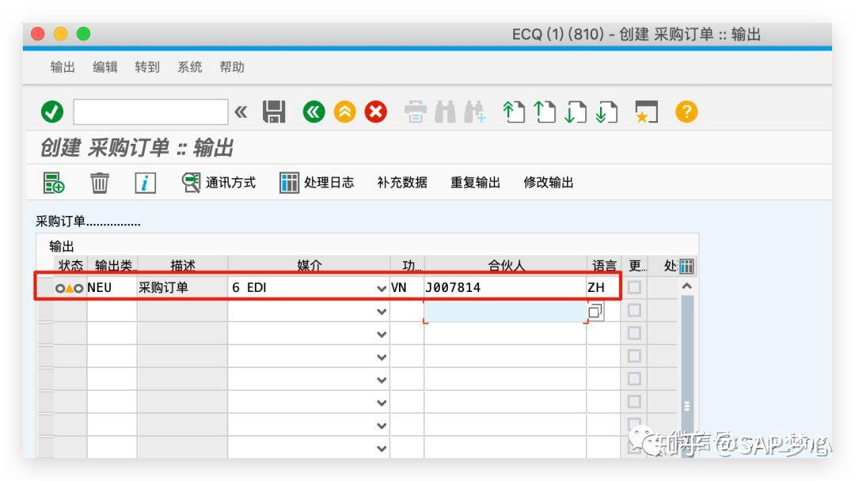This screenshot has width=855, height=481.
Task: Select row selector of NEU row
Action: coord(45,288)
